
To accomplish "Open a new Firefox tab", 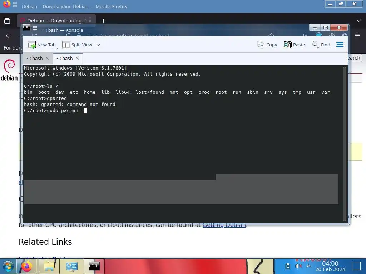I will click(x=103, y=21).
